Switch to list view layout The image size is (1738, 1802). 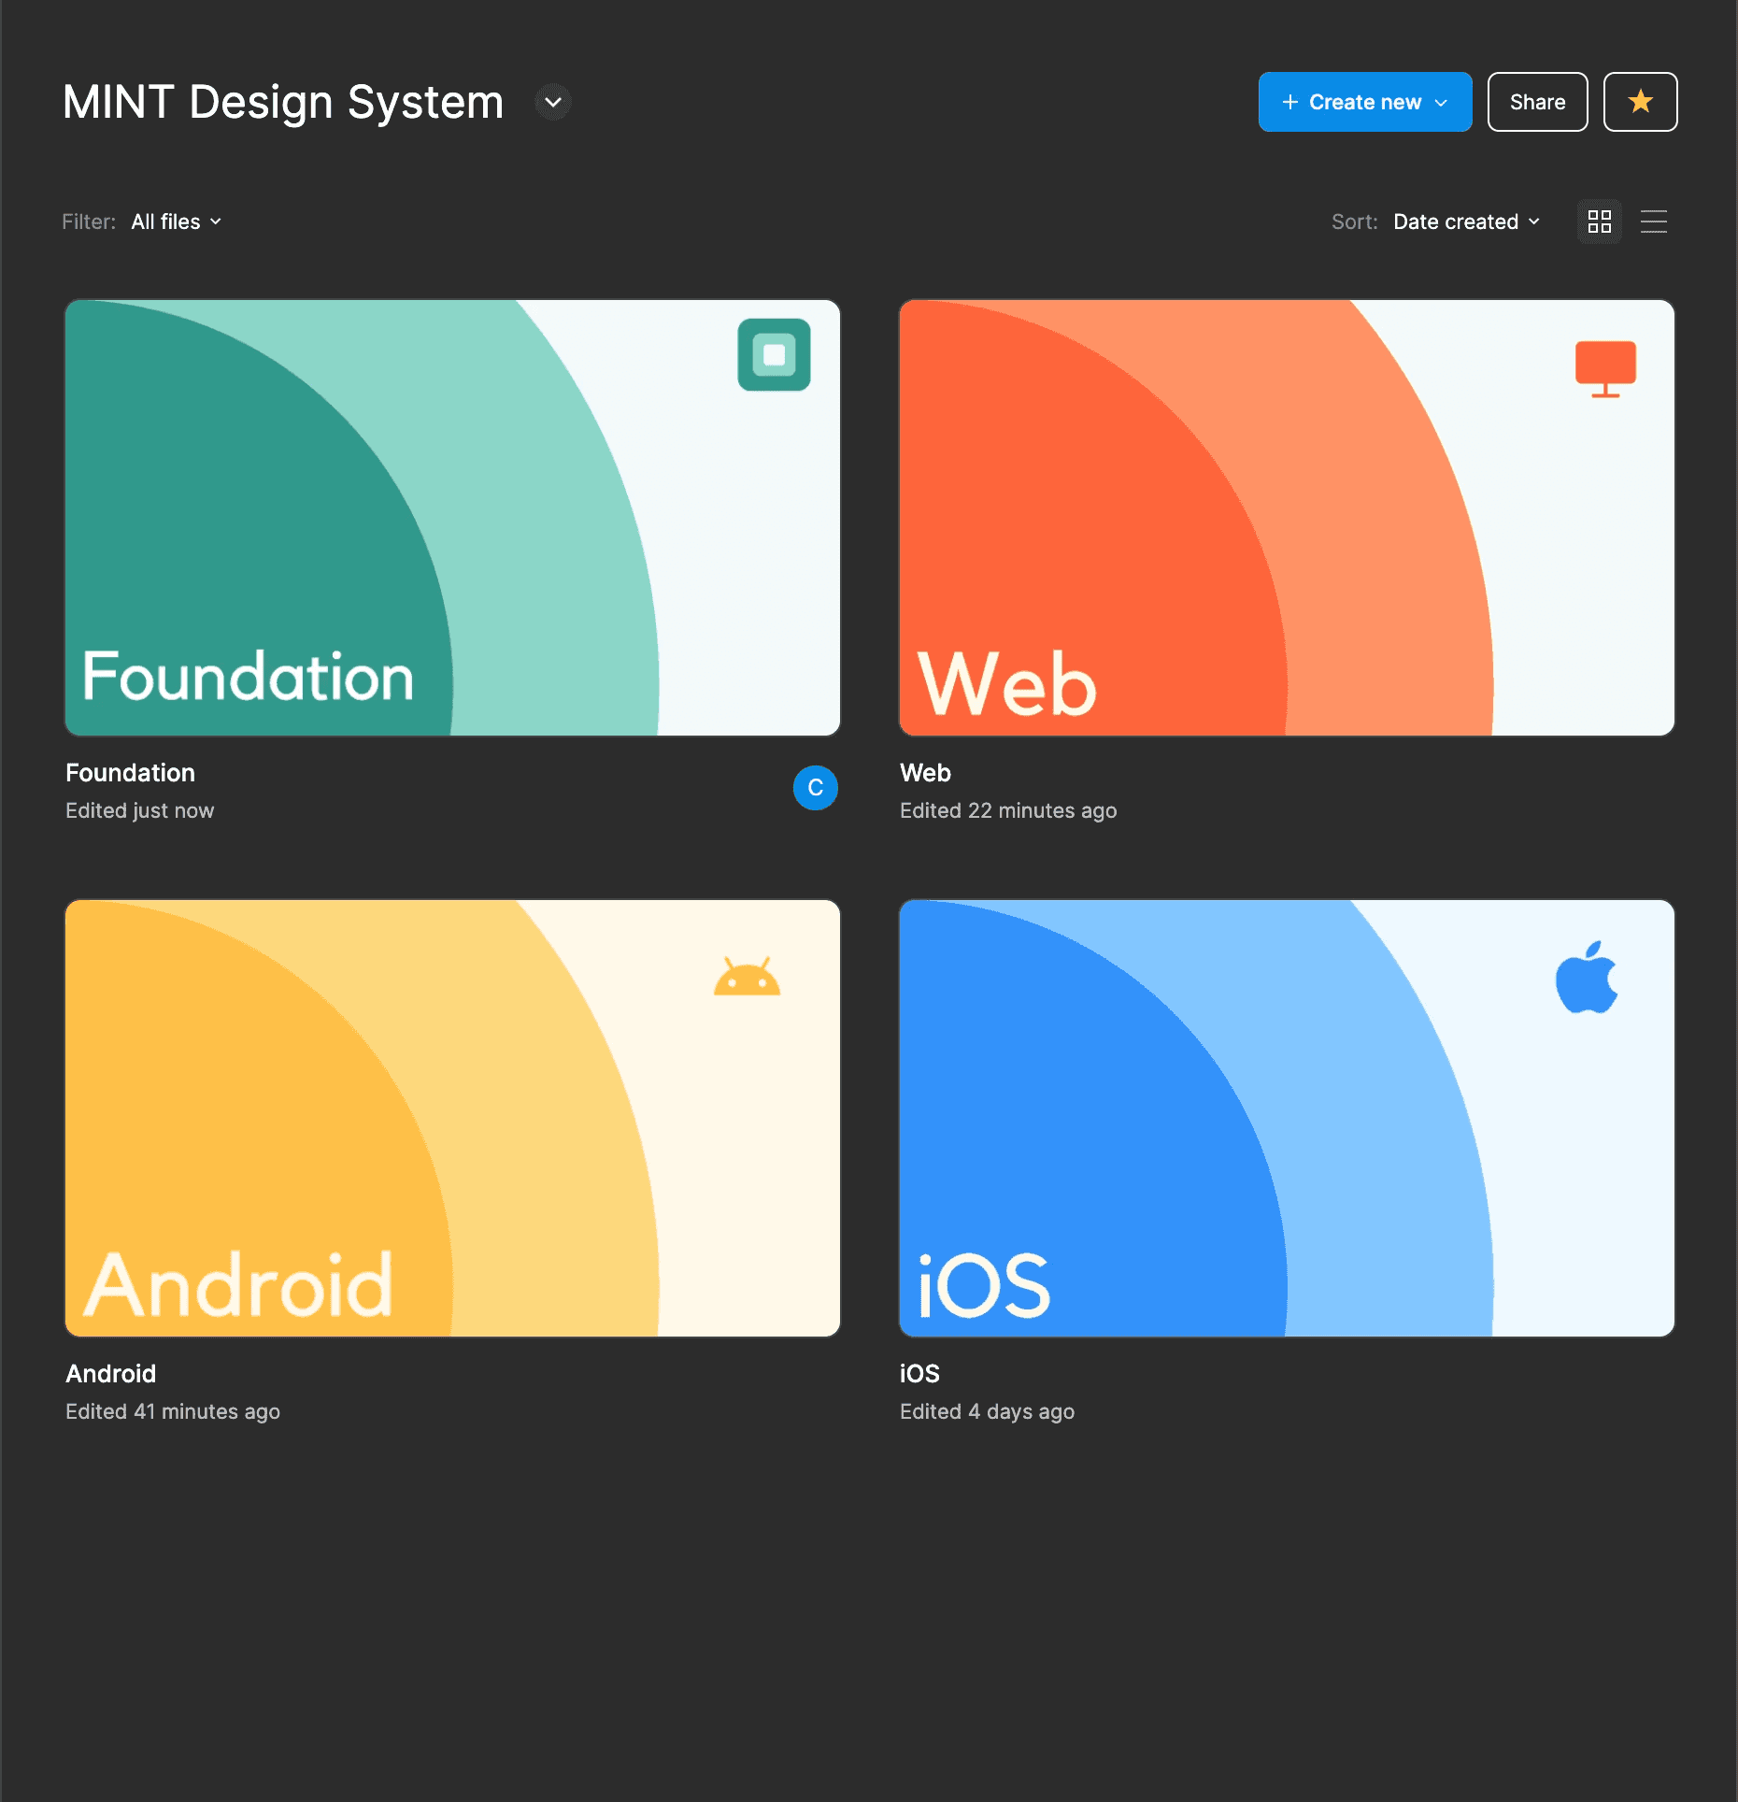(x=1654, y=222)
